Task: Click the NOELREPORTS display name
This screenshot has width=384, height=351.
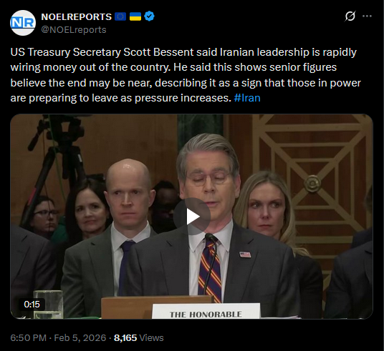Action: pos(77,16)
